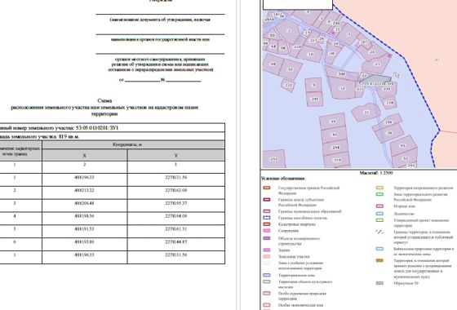Click the Y value '2278144.87'
Screen dimensions: 457x310
click(x=176, y=241)
